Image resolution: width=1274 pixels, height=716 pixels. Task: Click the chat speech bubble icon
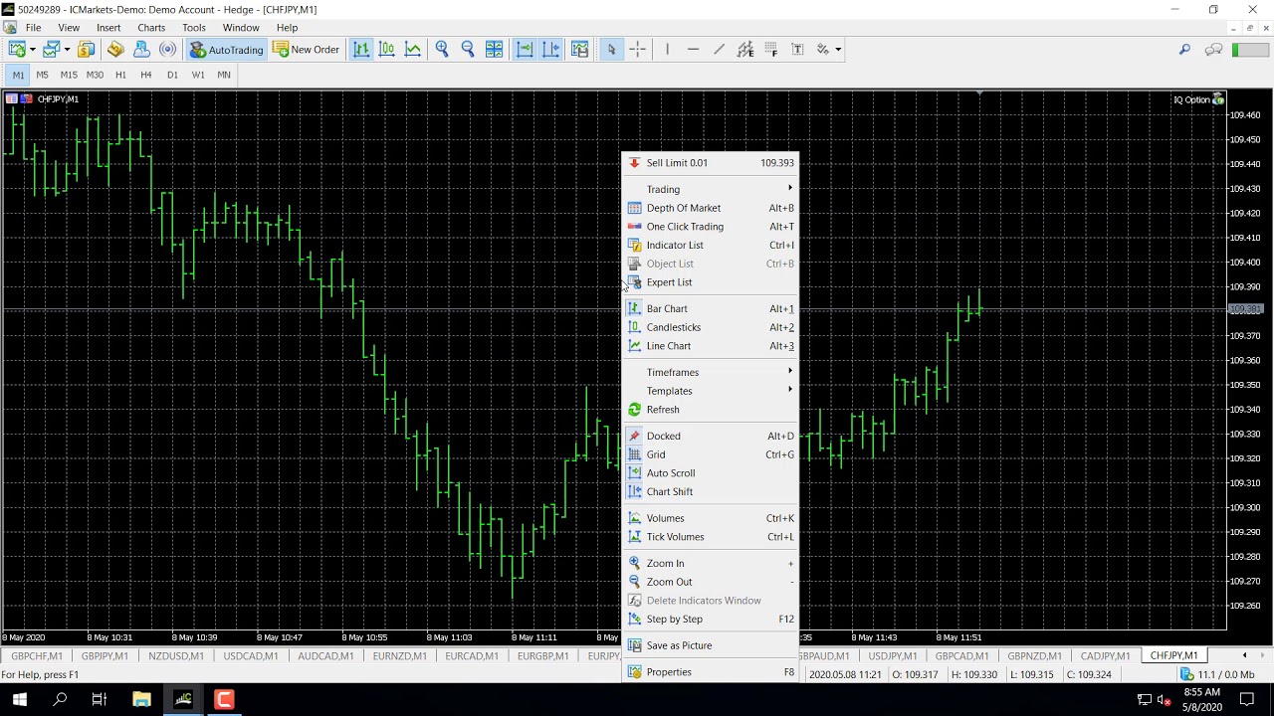[x=1213, y=49]
